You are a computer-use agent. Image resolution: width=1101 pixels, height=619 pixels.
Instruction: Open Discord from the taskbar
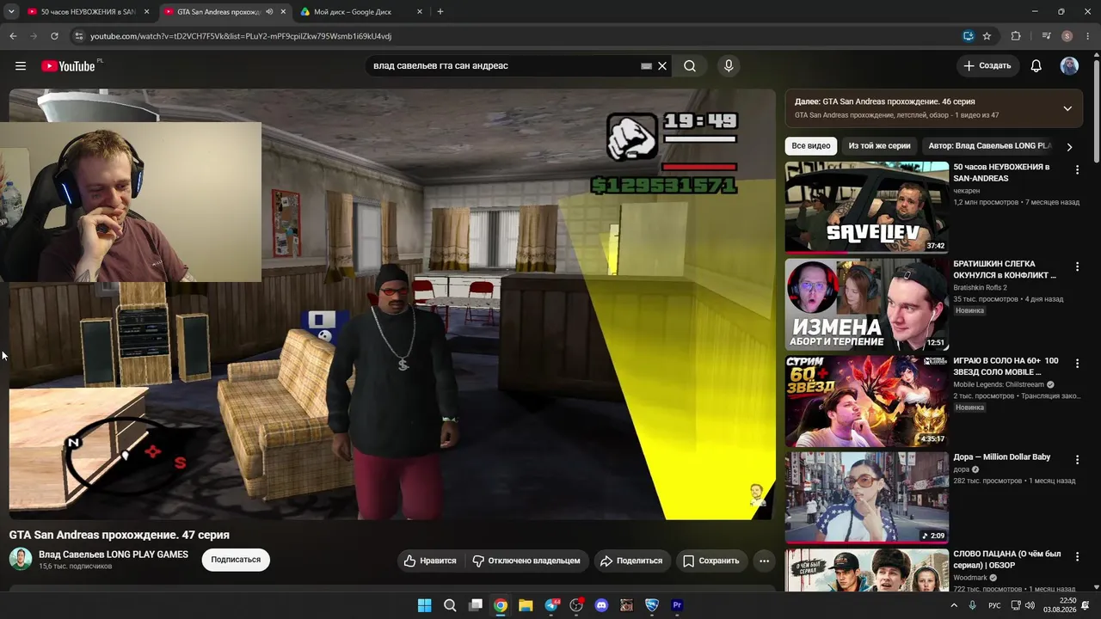(x=601, y=605)
